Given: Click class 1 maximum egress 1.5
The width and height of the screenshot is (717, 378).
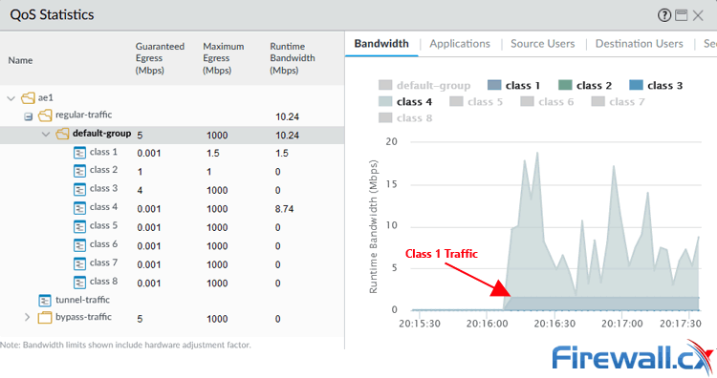Looking at the screenshot, I should 212,154.
